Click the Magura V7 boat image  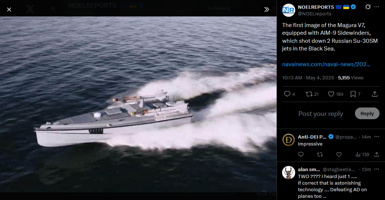[x=138, y=105]
